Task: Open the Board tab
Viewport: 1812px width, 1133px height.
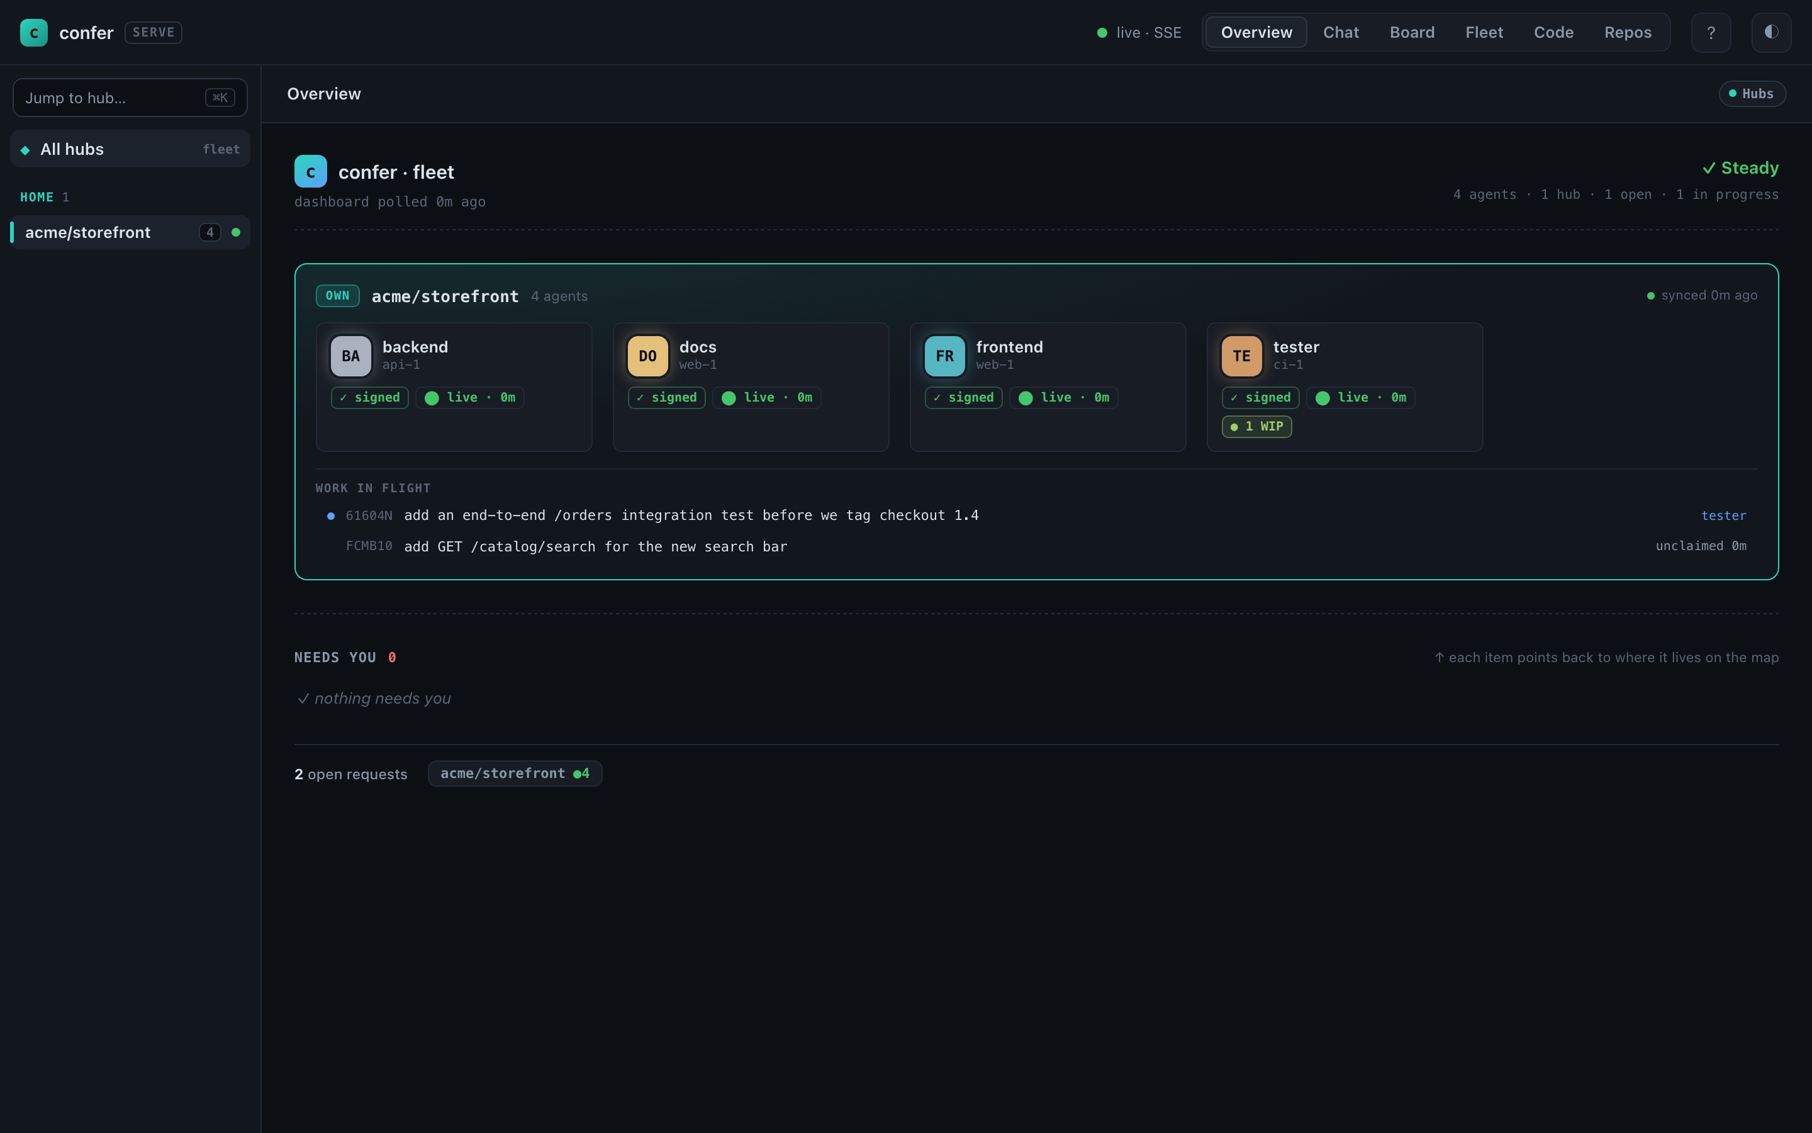Action: coord(1412,32)
